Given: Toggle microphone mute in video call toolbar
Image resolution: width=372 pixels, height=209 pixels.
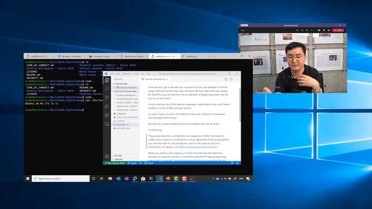Looking at the screenshot, I should (x=324, y=30).
